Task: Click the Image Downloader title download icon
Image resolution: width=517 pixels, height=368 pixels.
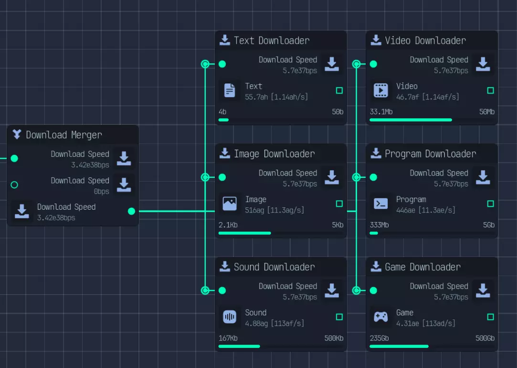Action: coord(225,153)
